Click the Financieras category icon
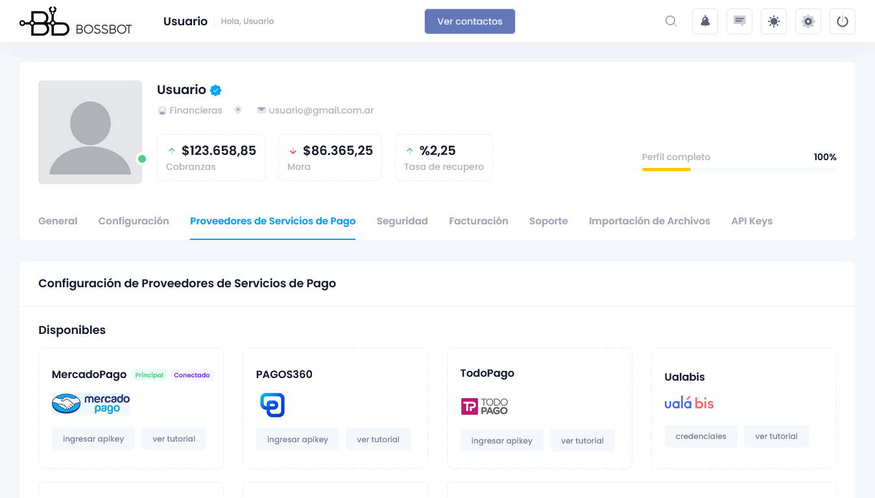This screenshot has height=498, width=875. (162, 111)
